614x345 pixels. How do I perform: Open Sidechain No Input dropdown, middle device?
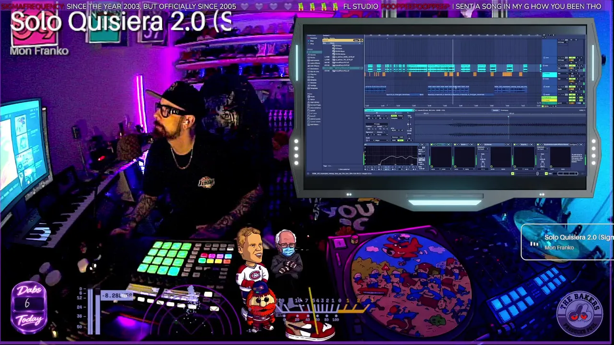483,149
